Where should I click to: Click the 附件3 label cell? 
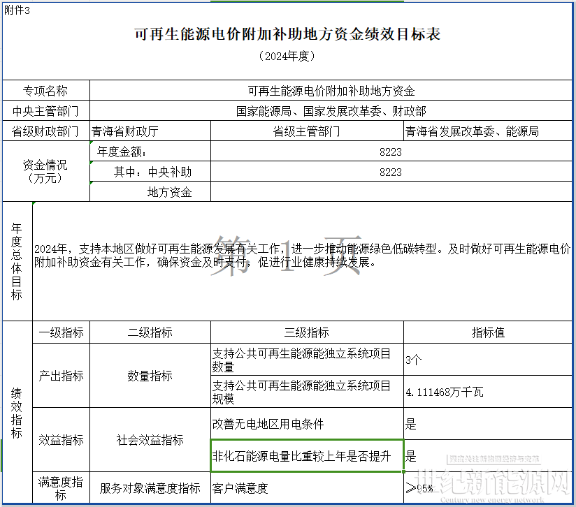point(17,10)
